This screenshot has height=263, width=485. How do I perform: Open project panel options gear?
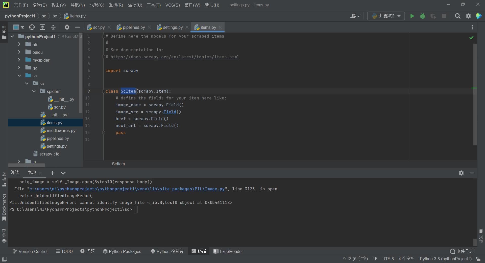click(67, 27)
